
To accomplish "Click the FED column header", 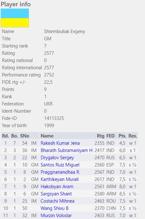I will (x=110, y=136).
